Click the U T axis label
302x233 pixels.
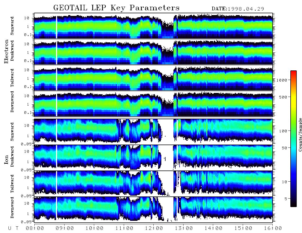[x=13, y=228]
